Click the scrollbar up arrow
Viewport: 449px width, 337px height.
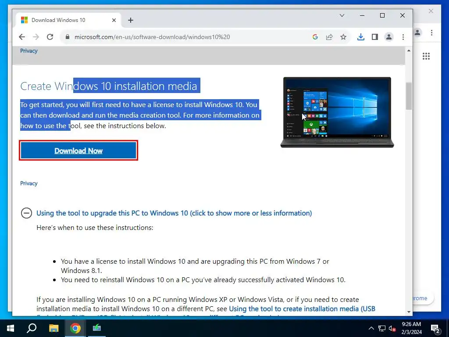(409, 51)
